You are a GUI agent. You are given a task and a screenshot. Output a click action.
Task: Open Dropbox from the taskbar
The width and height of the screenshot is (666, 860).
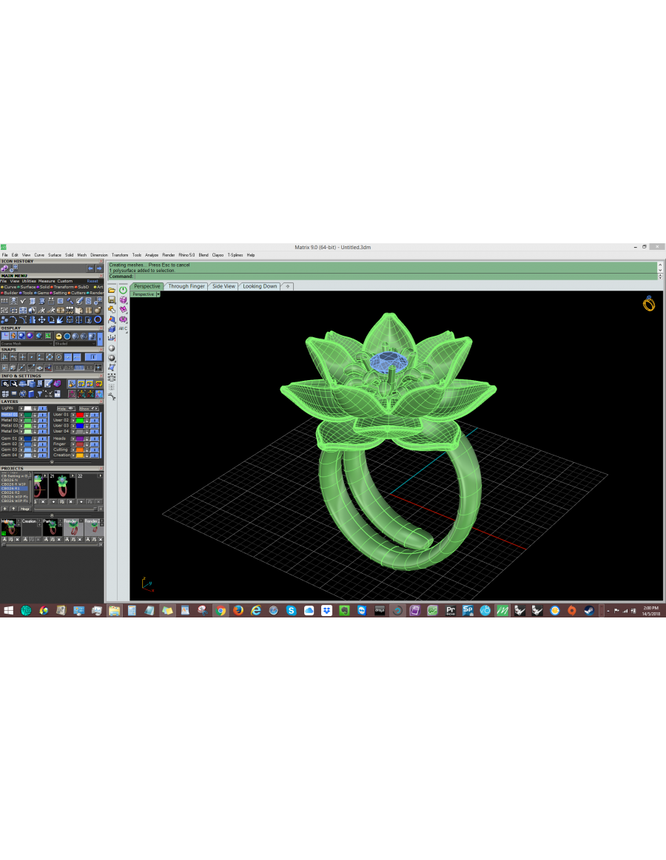326,610
